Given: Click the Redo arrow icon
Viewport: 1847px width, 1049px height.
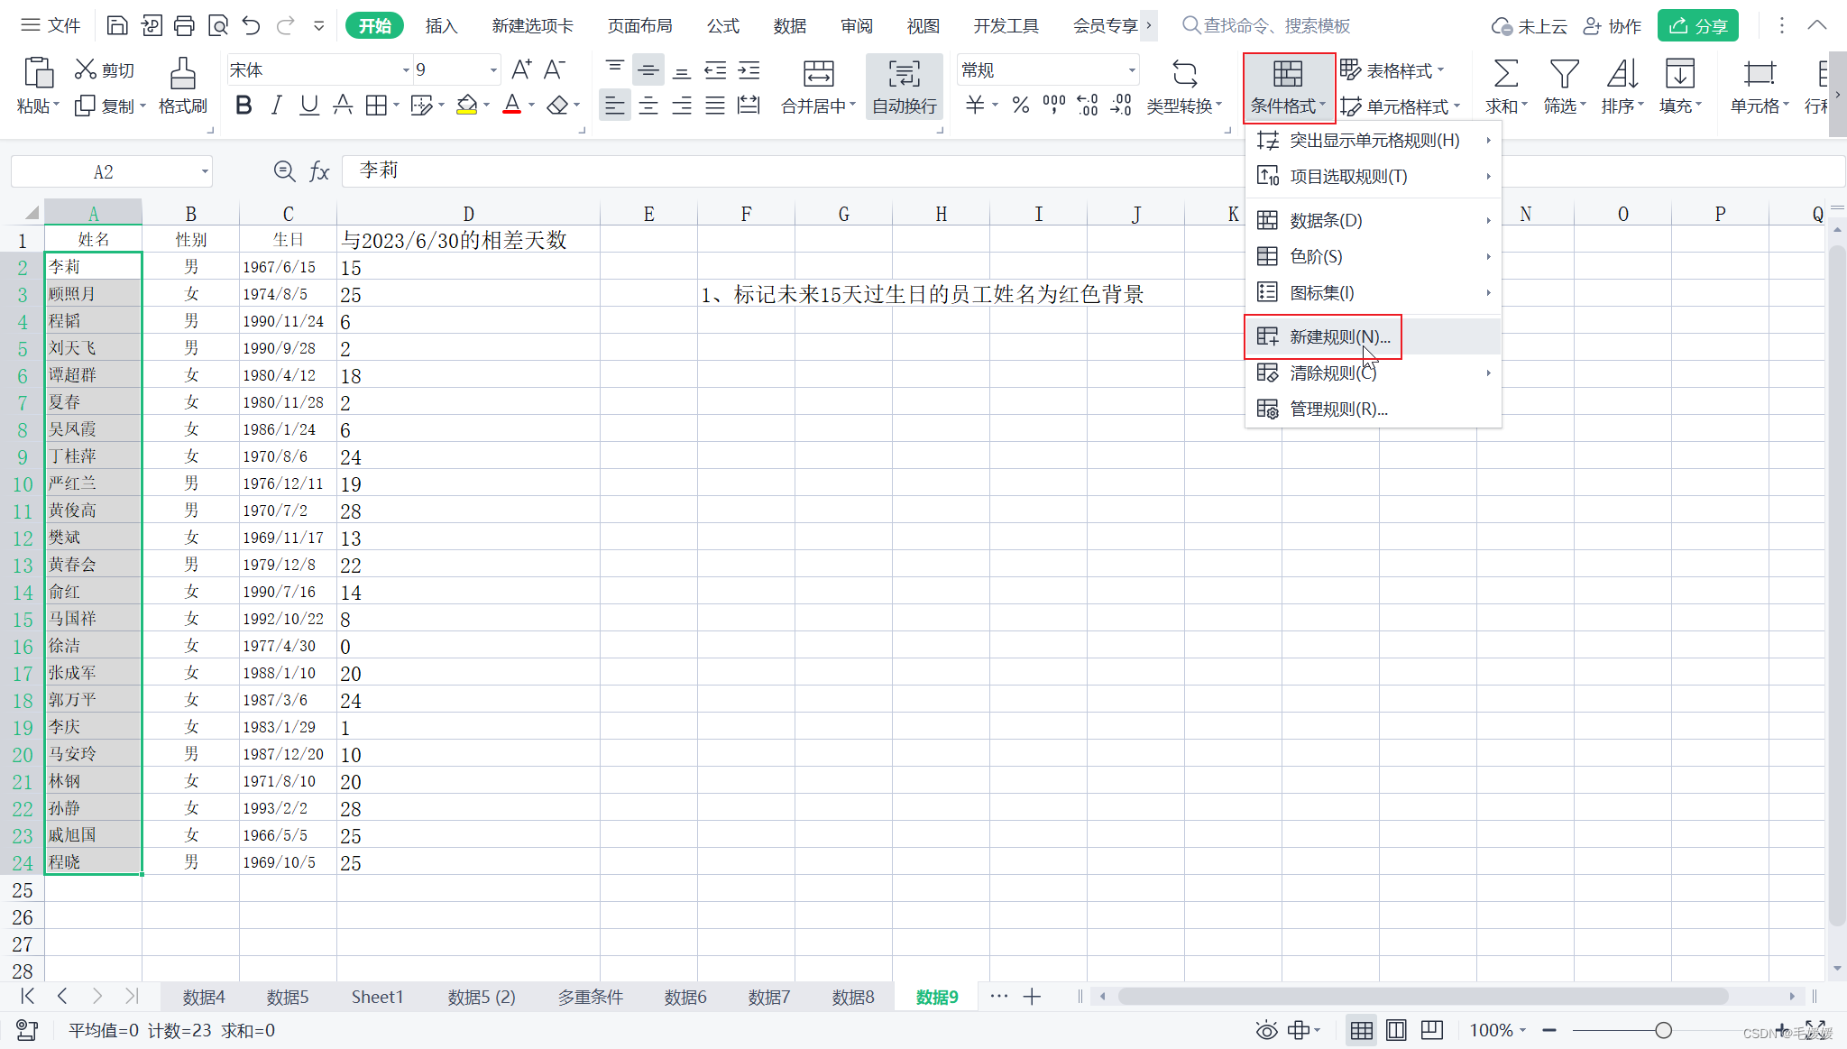Looking at the screenshot, I should (286, 25).
